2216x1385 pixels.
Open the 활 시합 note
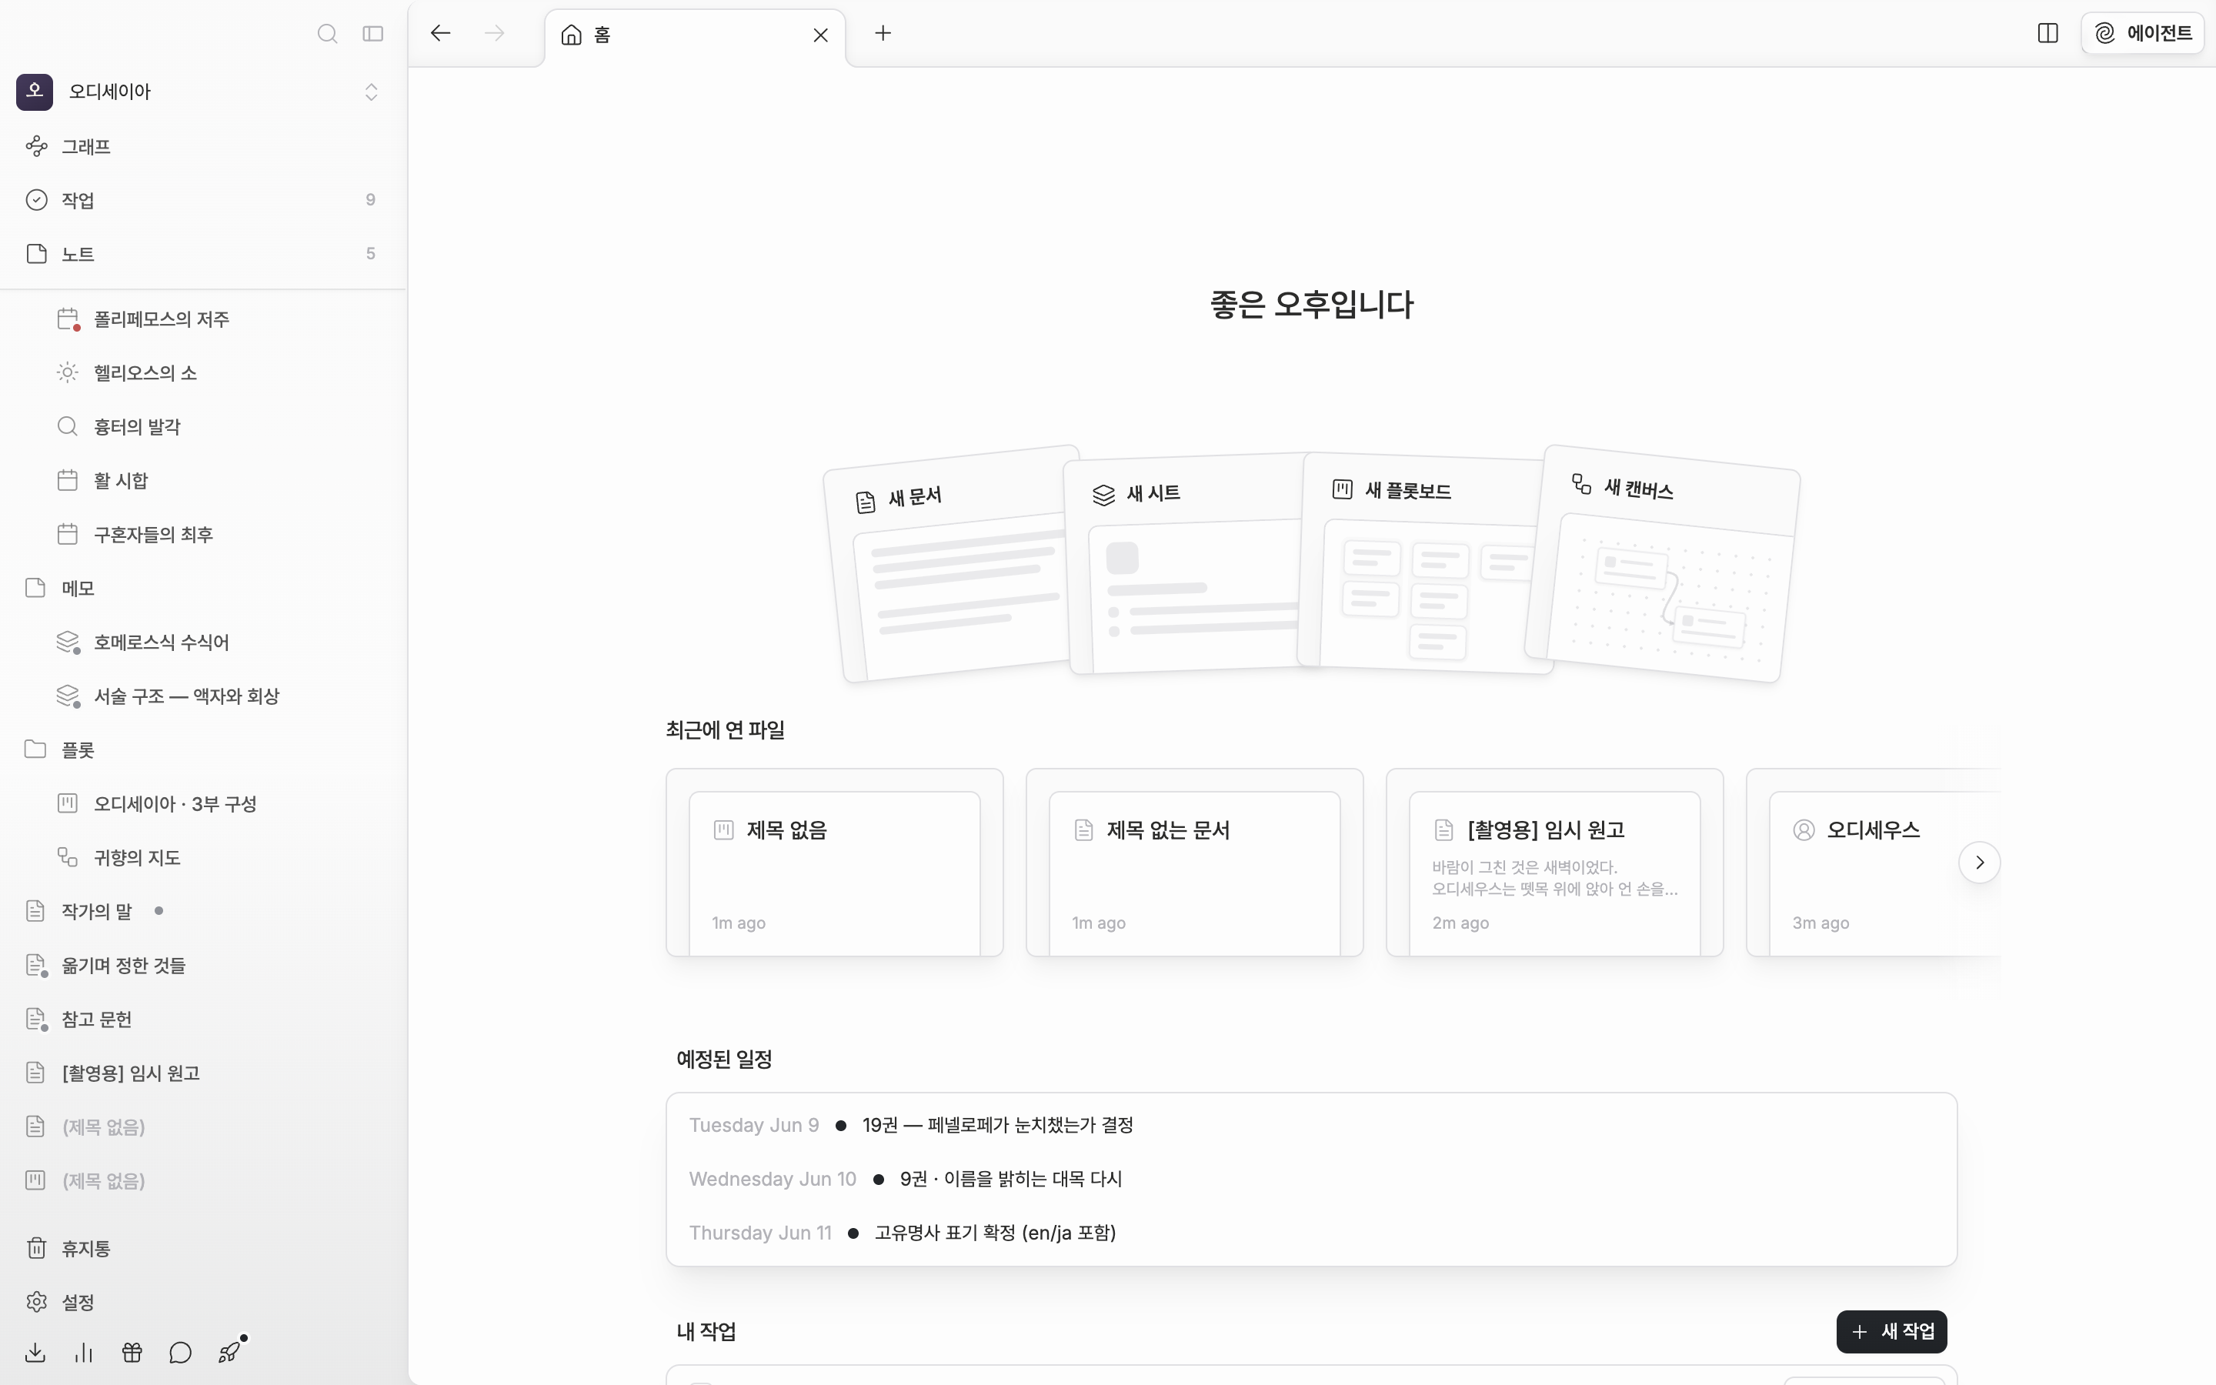click(x=202, y=480)
